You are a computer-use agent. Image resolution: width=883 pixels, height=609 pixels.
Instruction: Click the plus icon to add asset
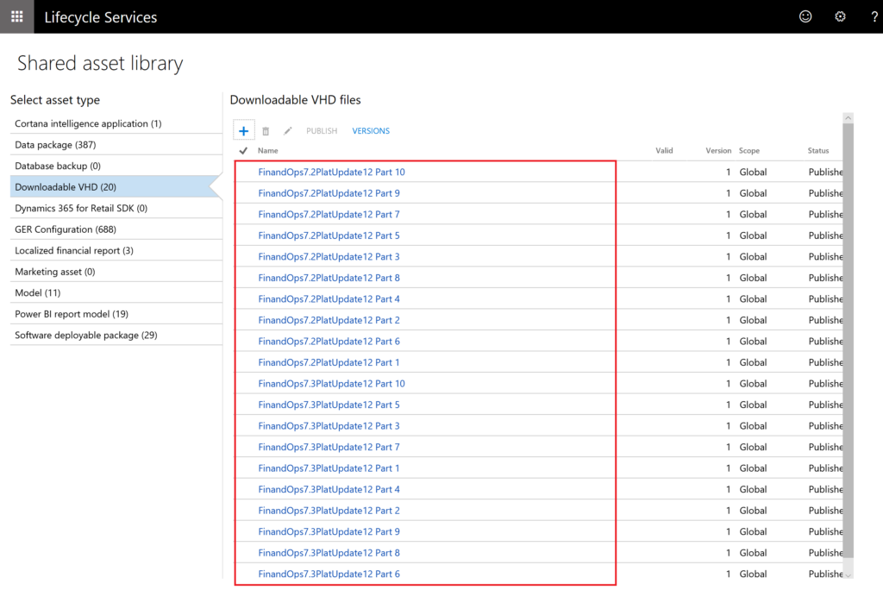click(243, 131)
